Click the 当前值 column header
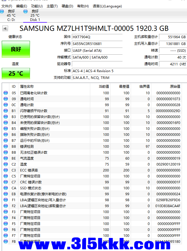 (100, 87)
